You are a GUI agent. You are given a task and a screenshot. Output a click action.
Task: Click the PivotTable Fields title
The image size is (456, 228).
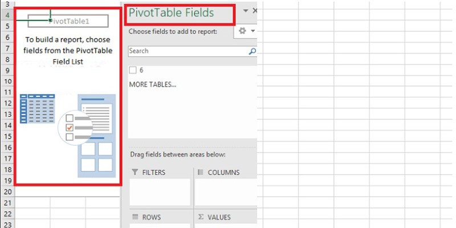[x=172, y=13]
